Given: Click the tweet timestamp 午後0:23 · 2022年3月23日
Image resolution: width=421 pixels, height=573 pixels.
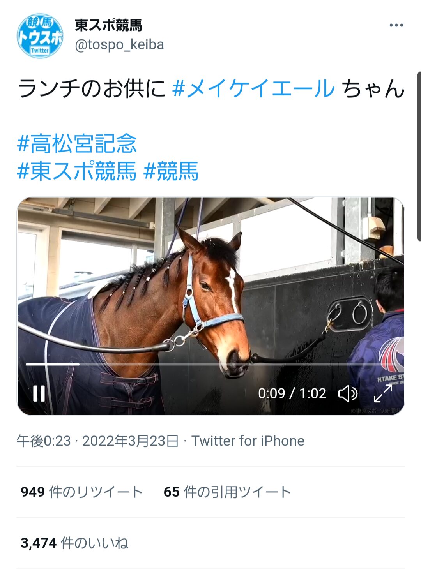Looking at the screenshot, I should (x=97, y=441).
